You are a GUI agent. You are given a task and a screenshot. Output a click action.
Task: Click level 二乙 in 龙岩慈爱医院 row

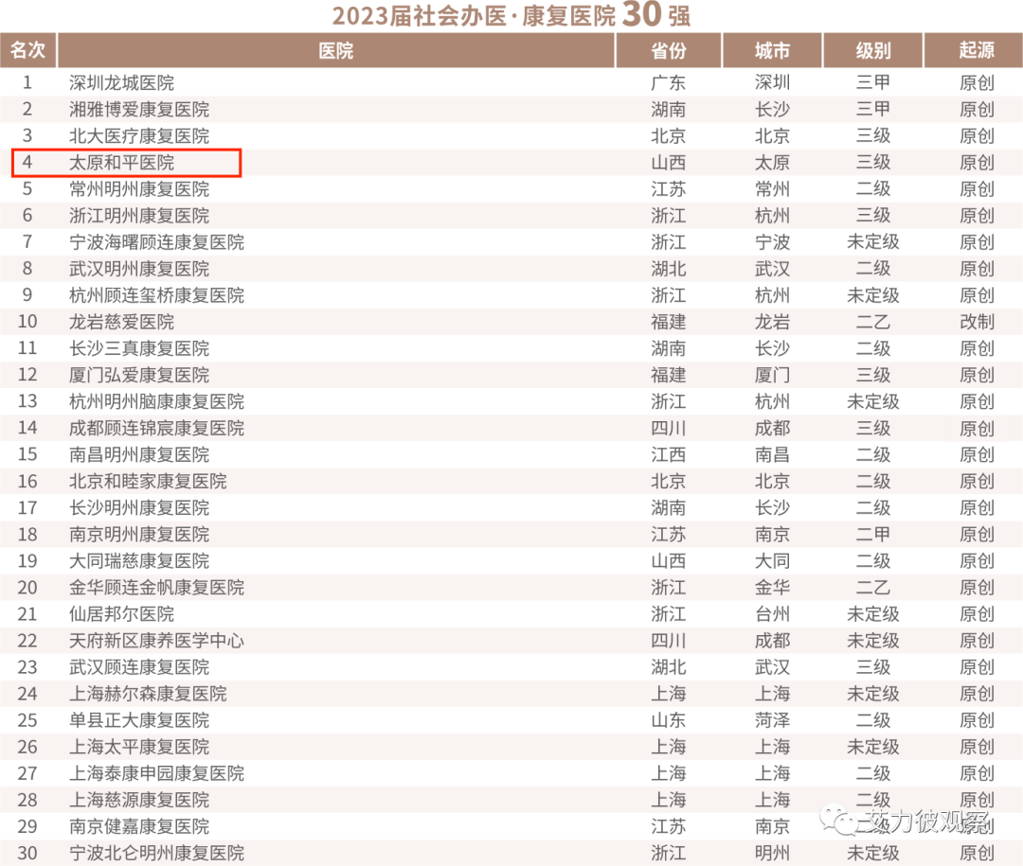pos(873,322)
